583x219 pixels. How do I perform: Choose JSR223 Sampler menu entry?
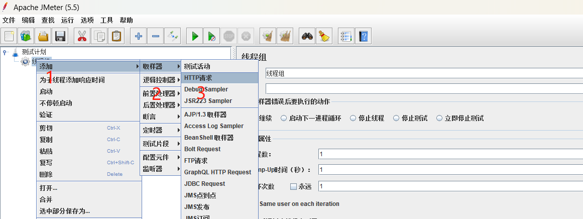pyautogui.click(x=220, y=101)
